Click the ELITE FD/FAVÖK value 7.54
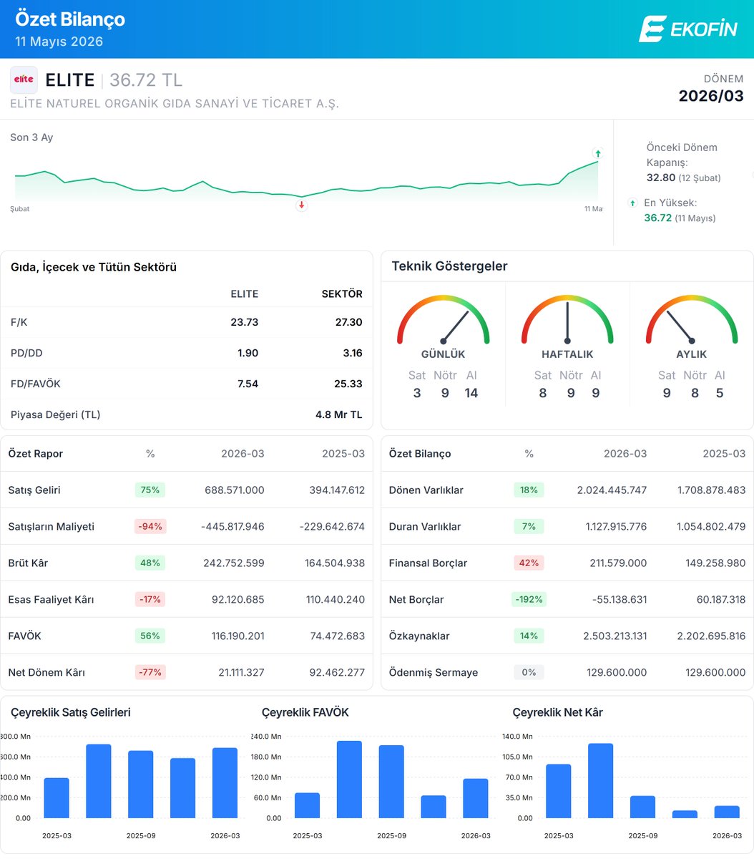The image size is (754, 859). point(248,384)
